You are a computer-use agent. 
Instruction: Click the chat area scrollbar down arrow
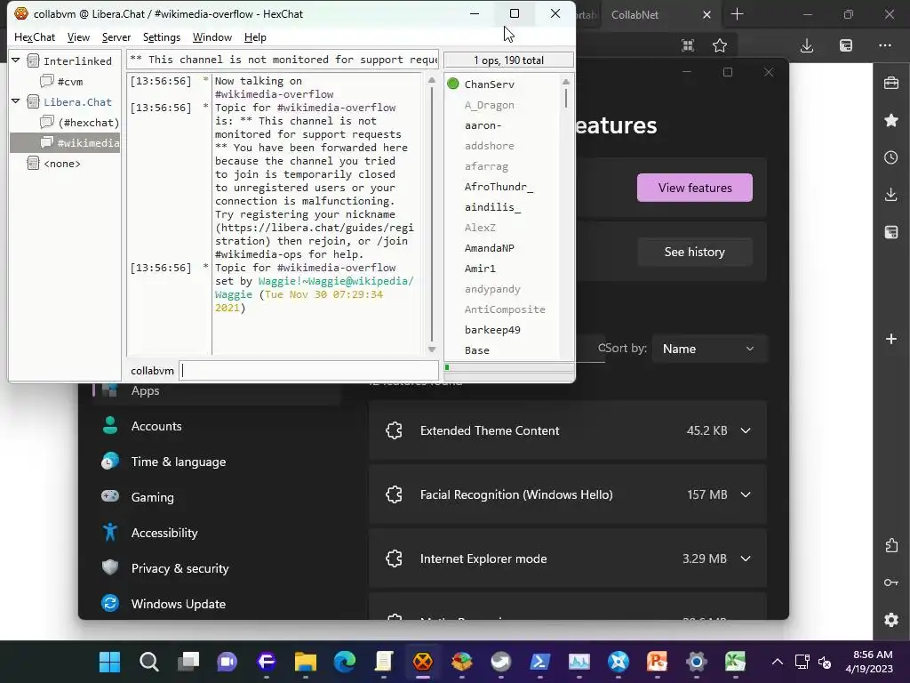pyautogui.click(x=432, y=350)
